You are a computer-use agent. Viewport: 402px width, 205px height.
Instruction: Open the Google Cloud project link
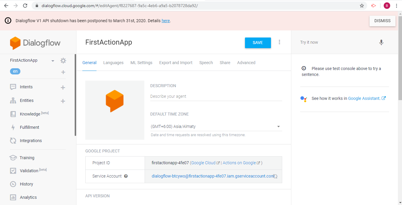(x=203, y=163)
